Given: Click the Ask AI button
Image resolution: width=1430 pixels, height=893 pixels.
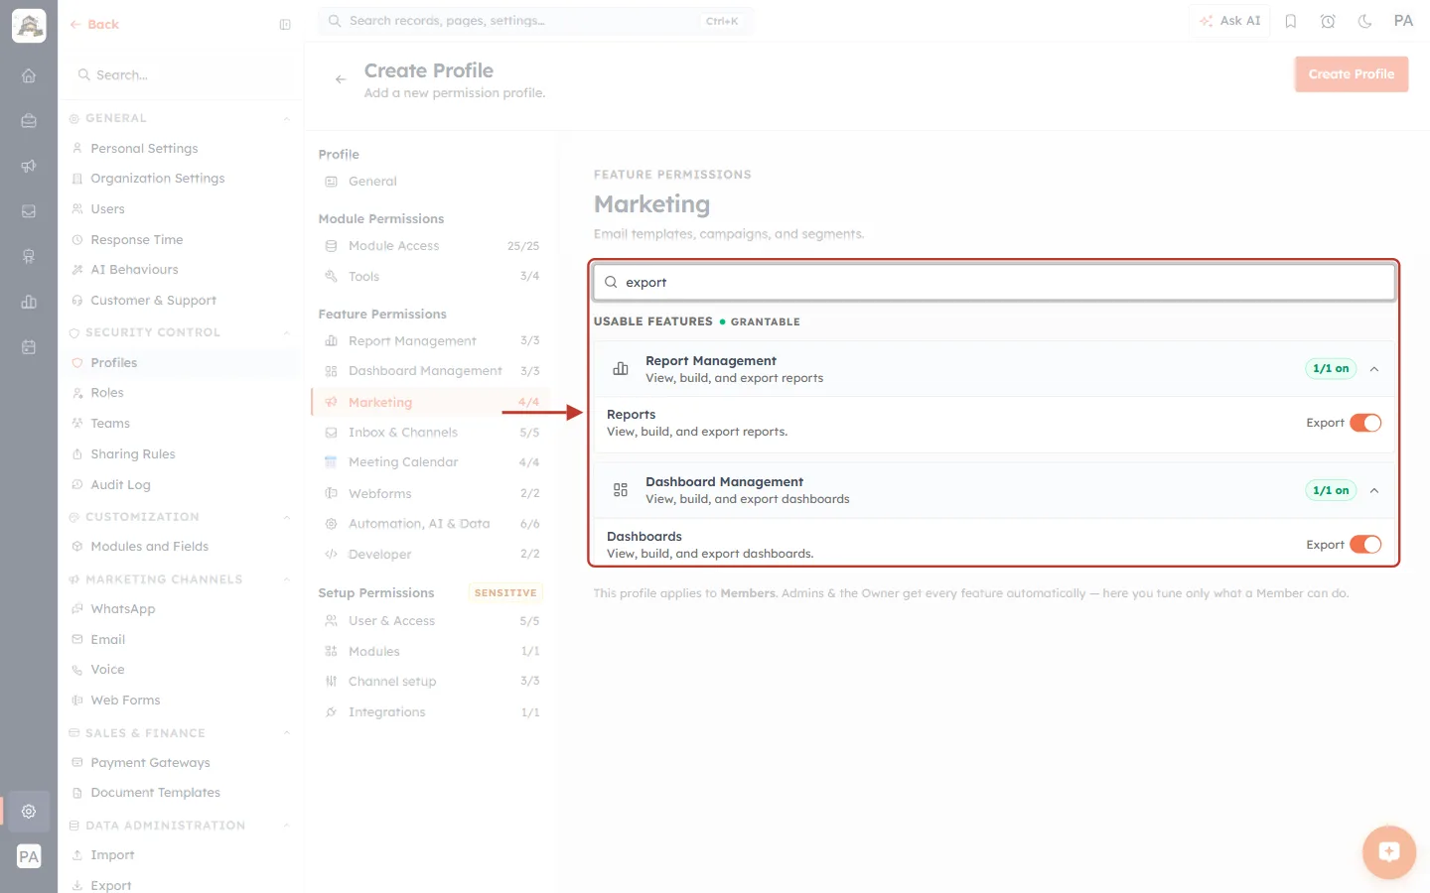Looking at the screenshot, I should [1229, 21].
